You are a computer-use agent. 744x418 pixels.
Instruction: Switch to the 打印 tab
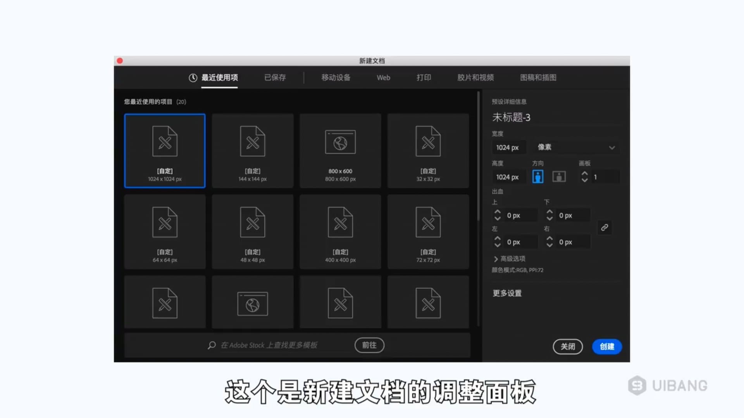tap(424, 77)
